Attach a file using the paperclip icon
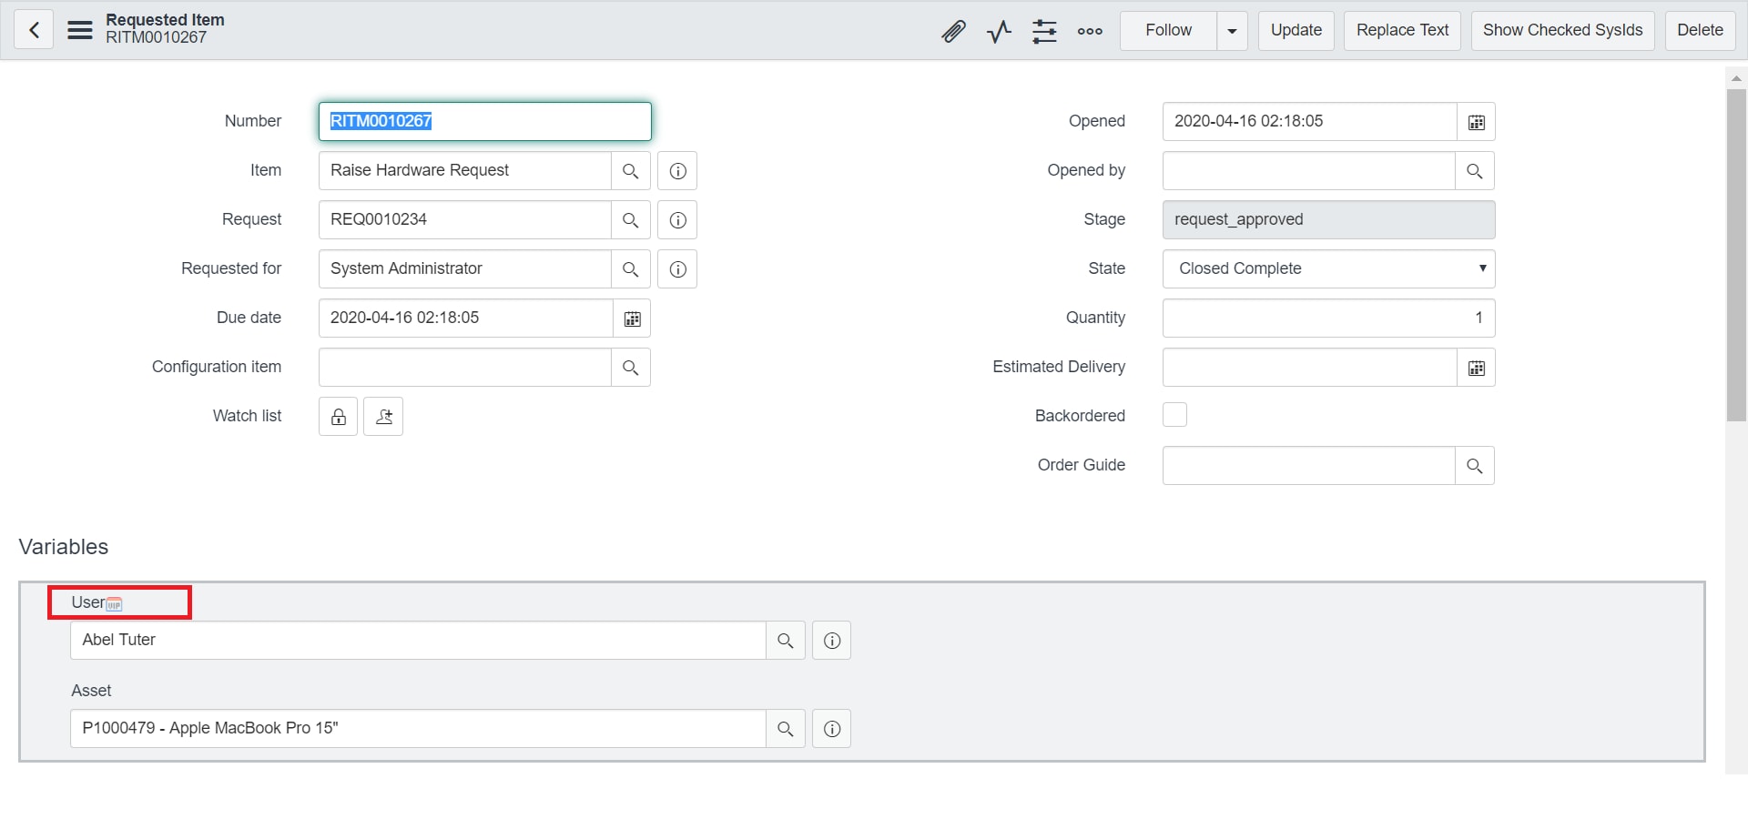The width and height of the screenshot is (1748, 819). pyautogui.click(x=953, y=30)
